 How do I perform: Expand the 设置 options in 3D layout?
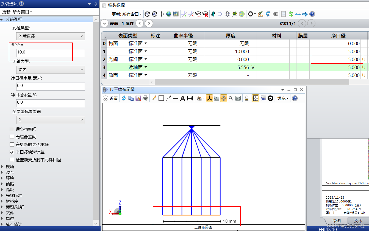(106, 98)
